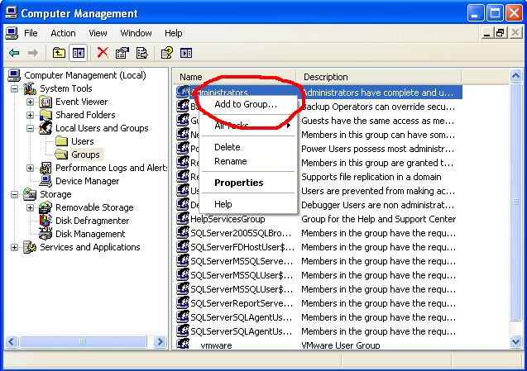This screenshot has height=371, width=527.
Task: Click the tree pane horizontal scrollbar thumb
Action: tap(83, 342)
